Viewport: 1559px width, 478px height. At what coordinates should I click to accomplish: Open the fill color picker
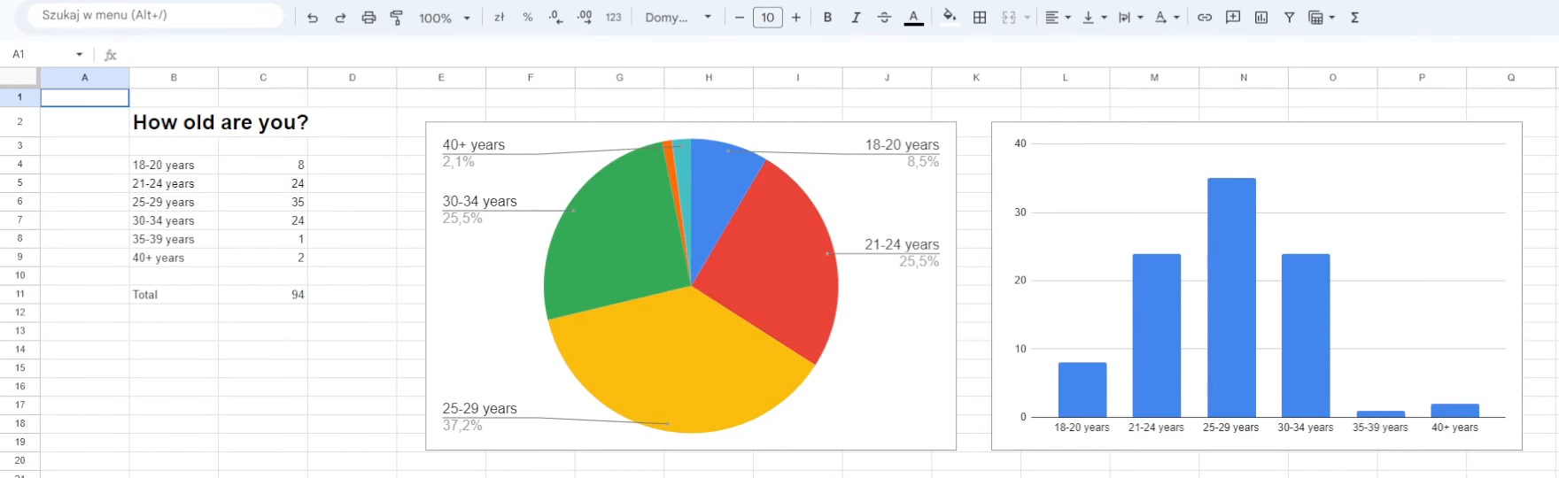[950, 18]
